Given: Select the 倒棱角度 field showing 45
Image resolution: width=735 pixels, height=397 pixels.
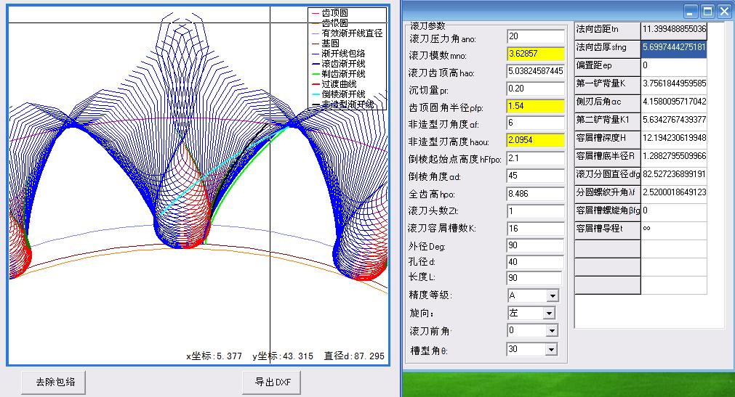Looking at the screenshot, I should tap(536, 176).
